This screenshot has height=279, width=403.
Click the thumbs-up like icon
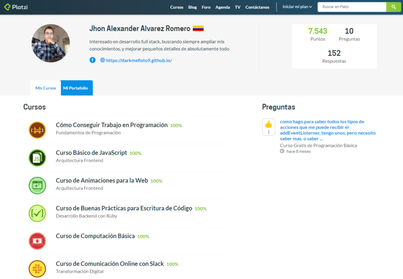[x=268, y=124]
